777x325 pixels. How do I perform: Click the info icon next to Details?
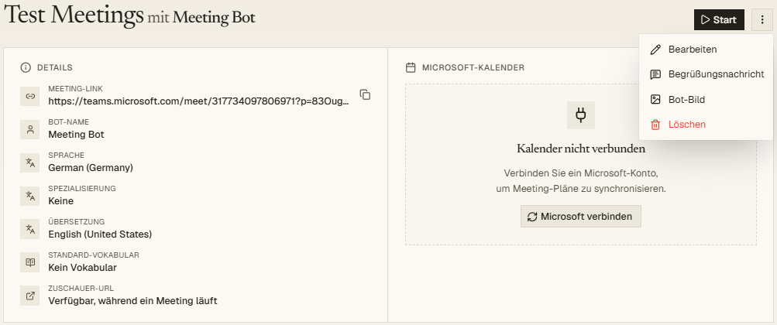[x=26, y=68]
